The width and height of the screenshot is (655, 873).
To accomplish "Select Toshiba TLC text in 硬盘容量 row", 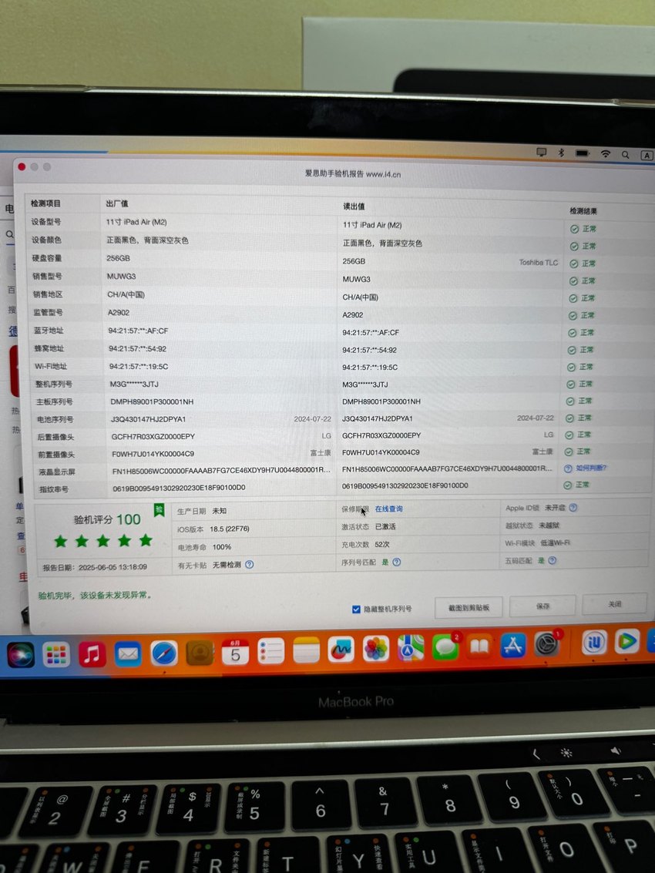I will coord(538,262).
